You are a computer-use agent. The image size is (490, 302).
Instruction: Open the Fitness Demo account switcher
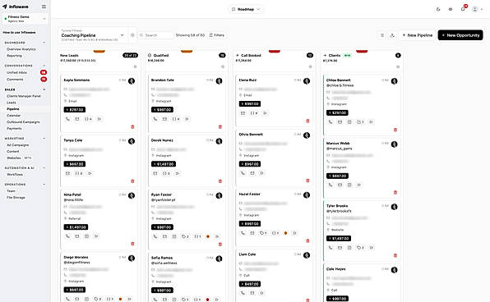(25, 19)
